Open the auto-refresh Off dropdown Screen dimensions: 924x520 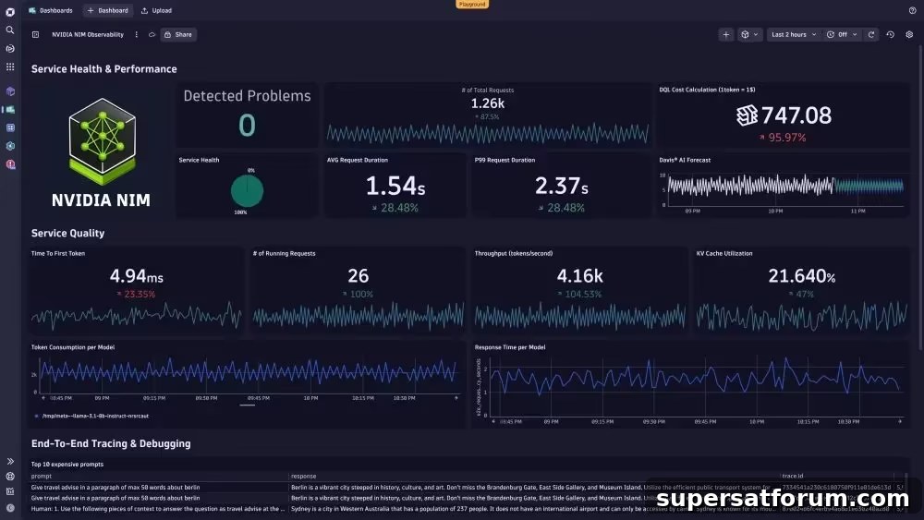click(842, 35)
